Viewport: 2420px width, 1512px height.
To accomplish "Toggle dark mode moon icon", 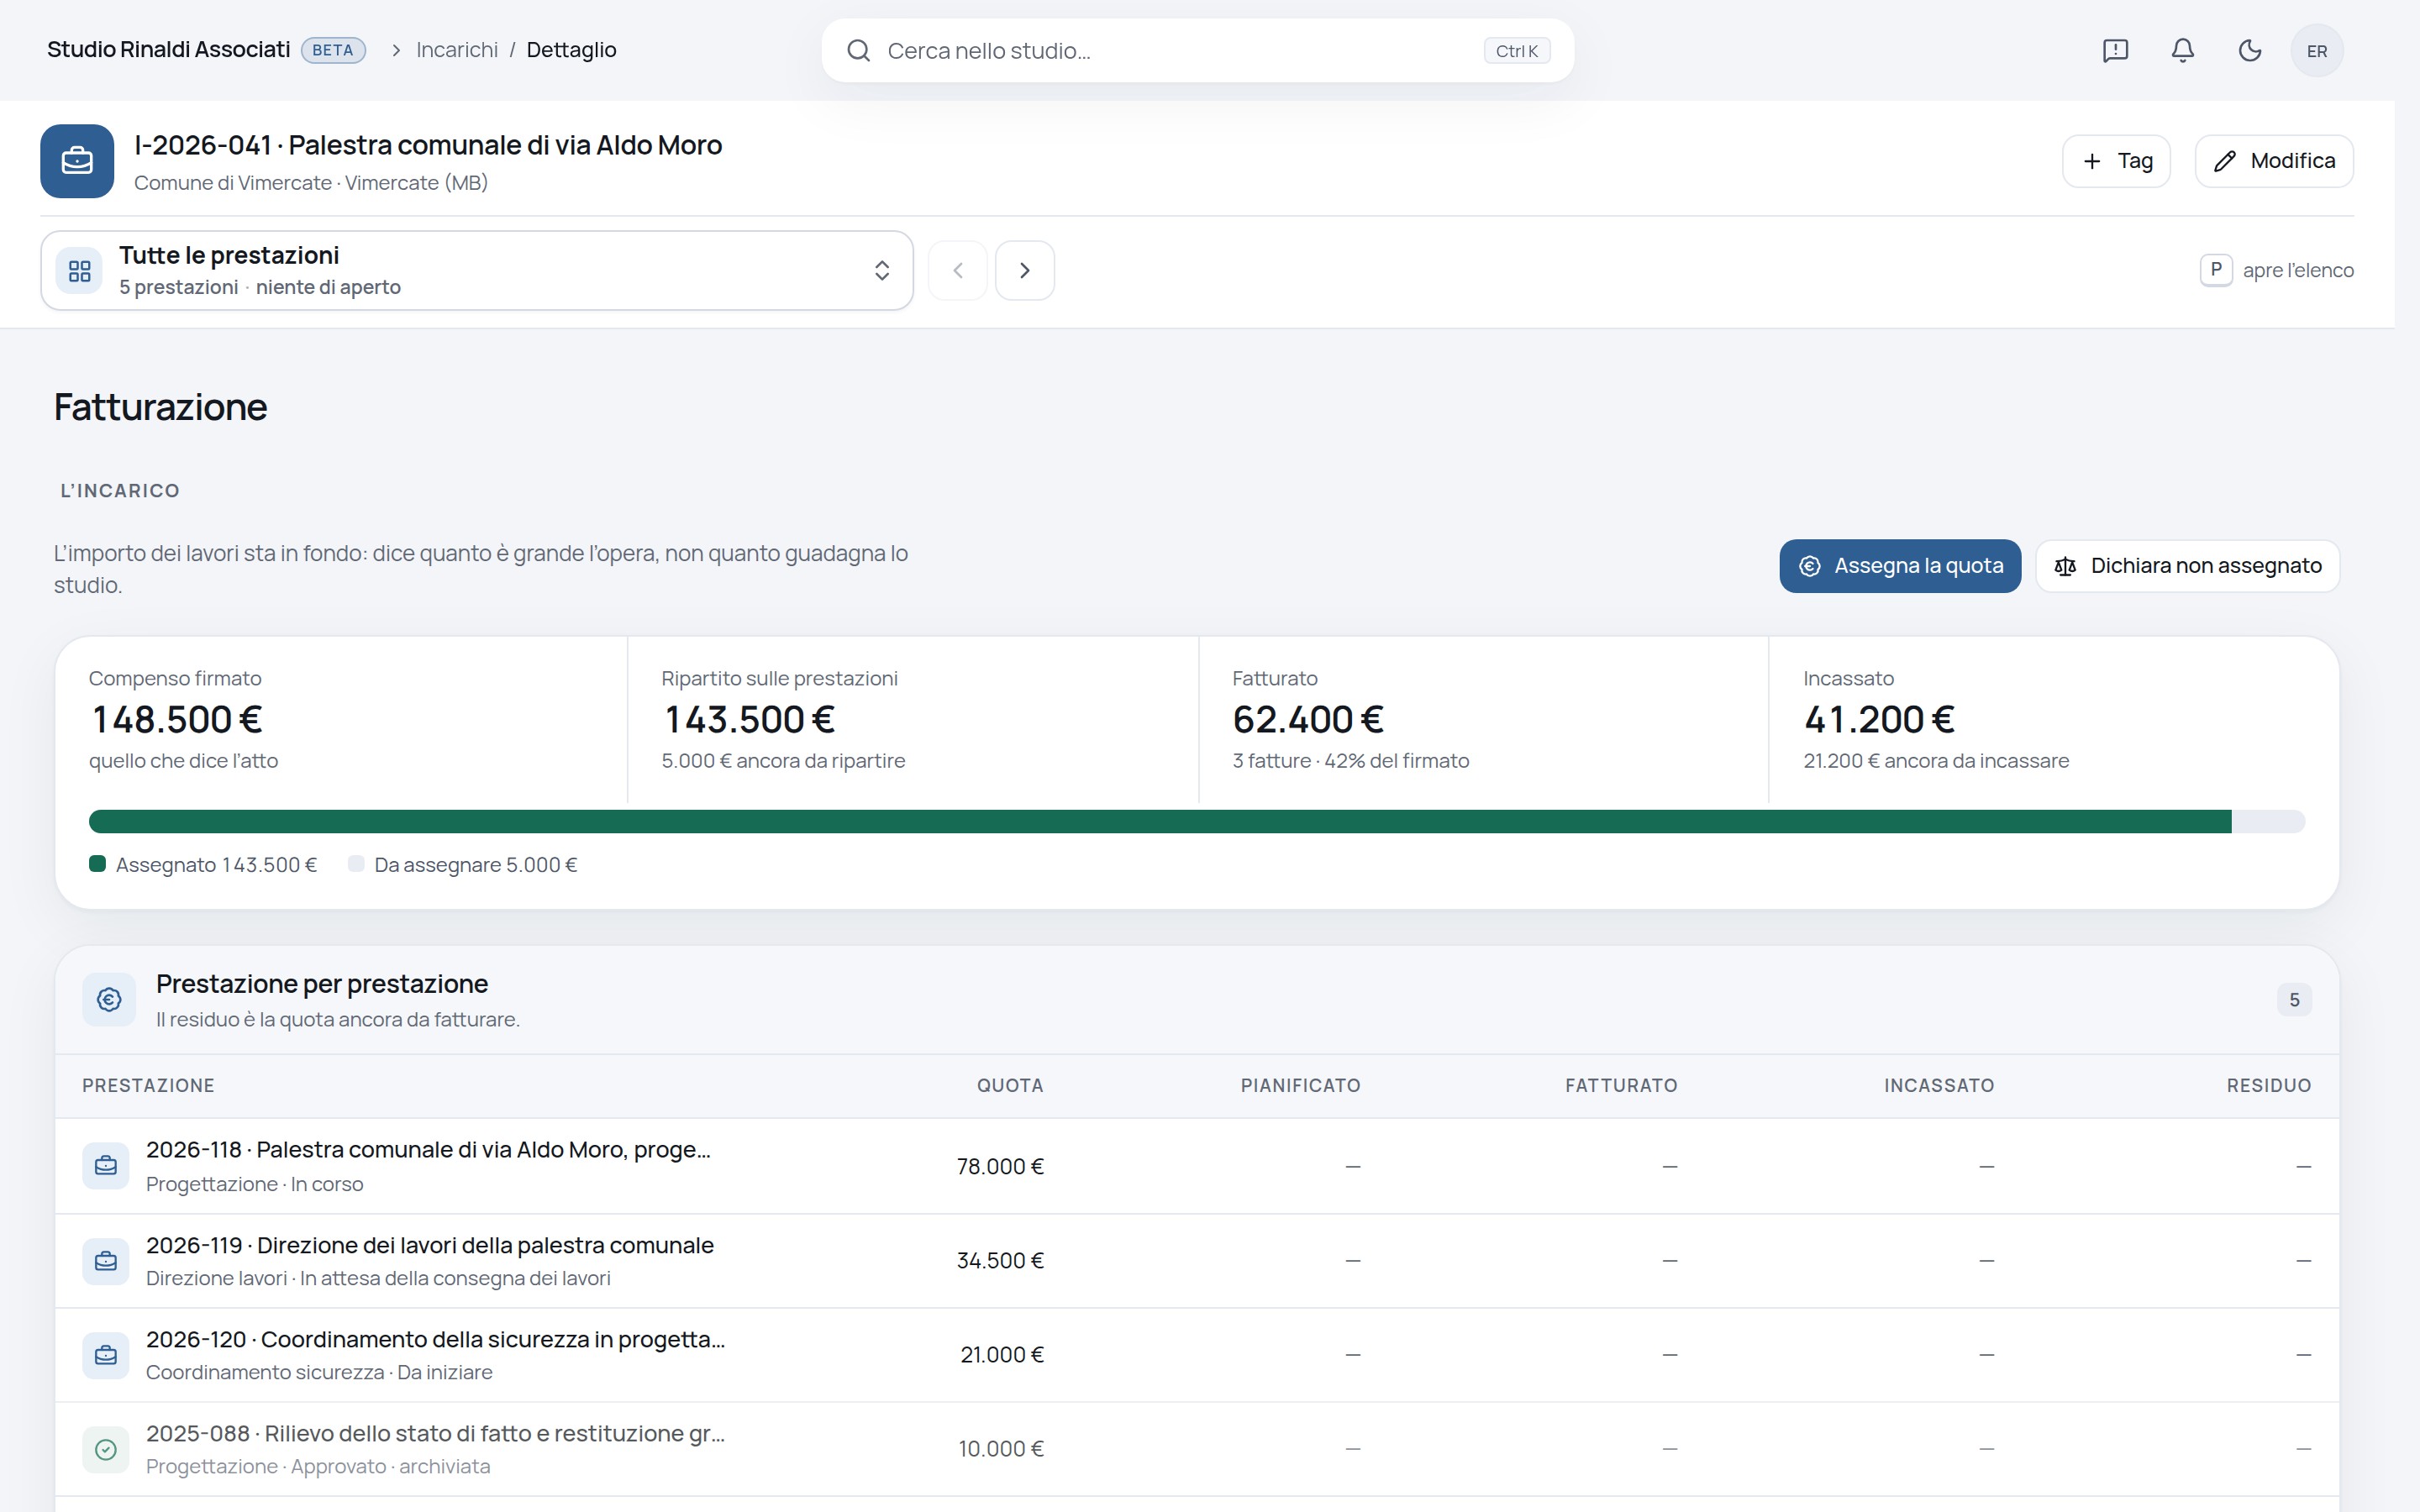I will [x=2249, y=51].
